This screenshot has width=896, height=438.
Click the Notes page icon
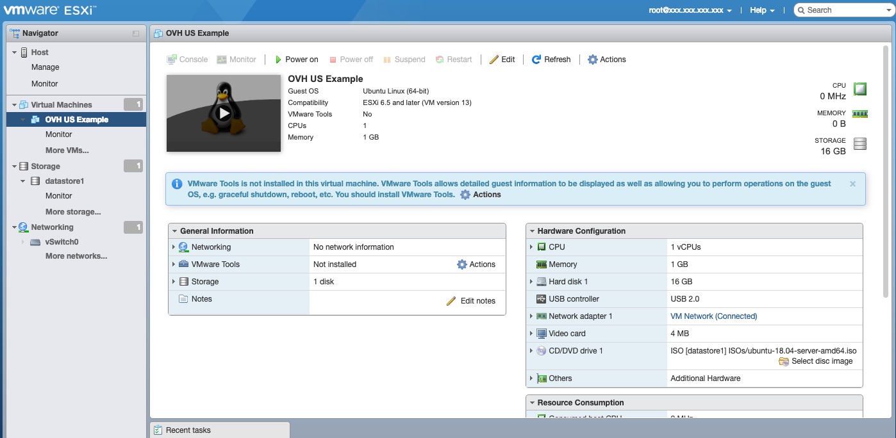(x=183, y=299)
